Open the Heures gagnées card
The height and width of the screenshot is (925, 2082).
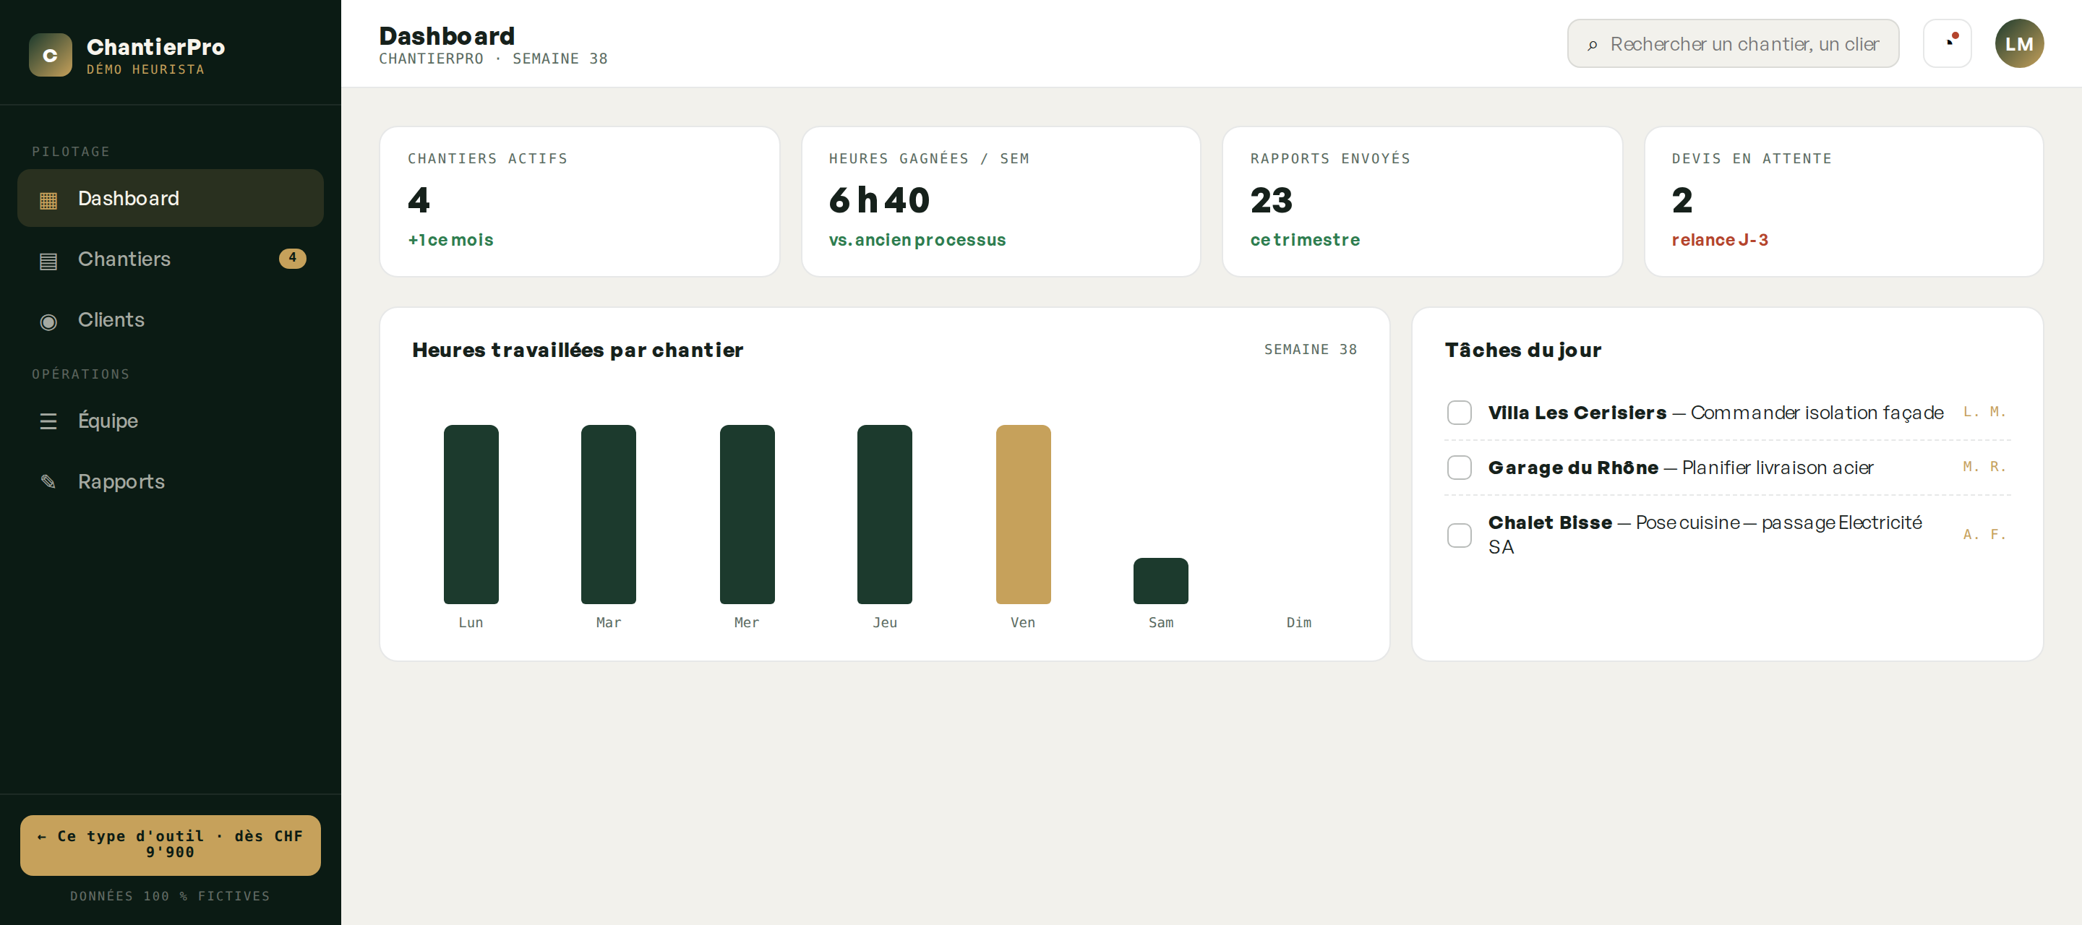[1001, 201]
